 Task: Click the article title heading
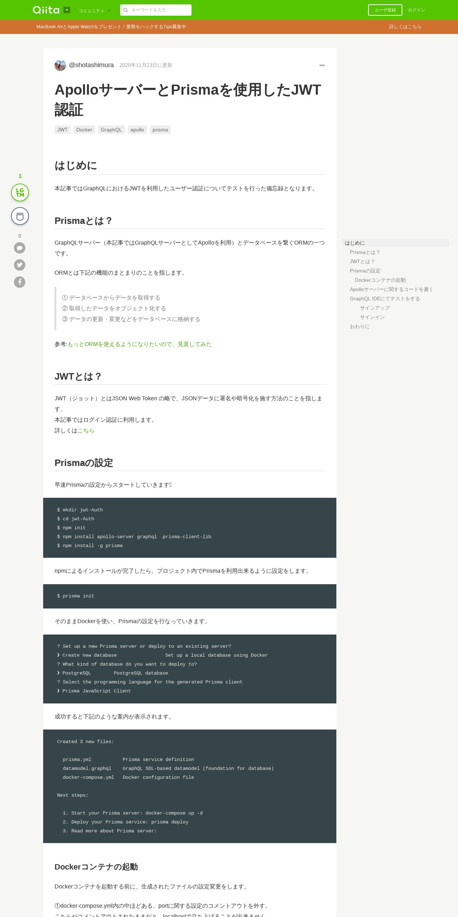[188, 100]
